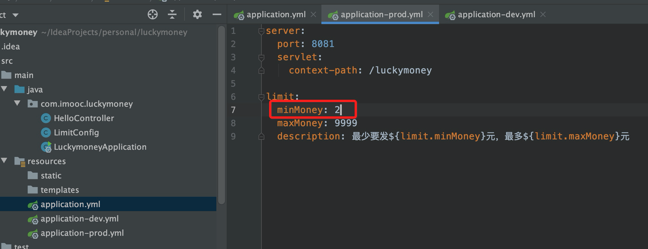This screenshot has height=249, width=648.
Task: Open project panel settings gear
Action: coord(197,14)
